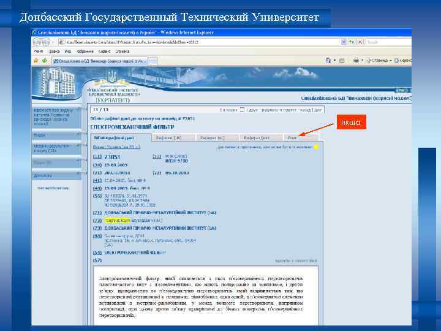The image size is (441, 331).
Task: Open the Сервис menu in menu bar
Action: click(x=104, y=51)
